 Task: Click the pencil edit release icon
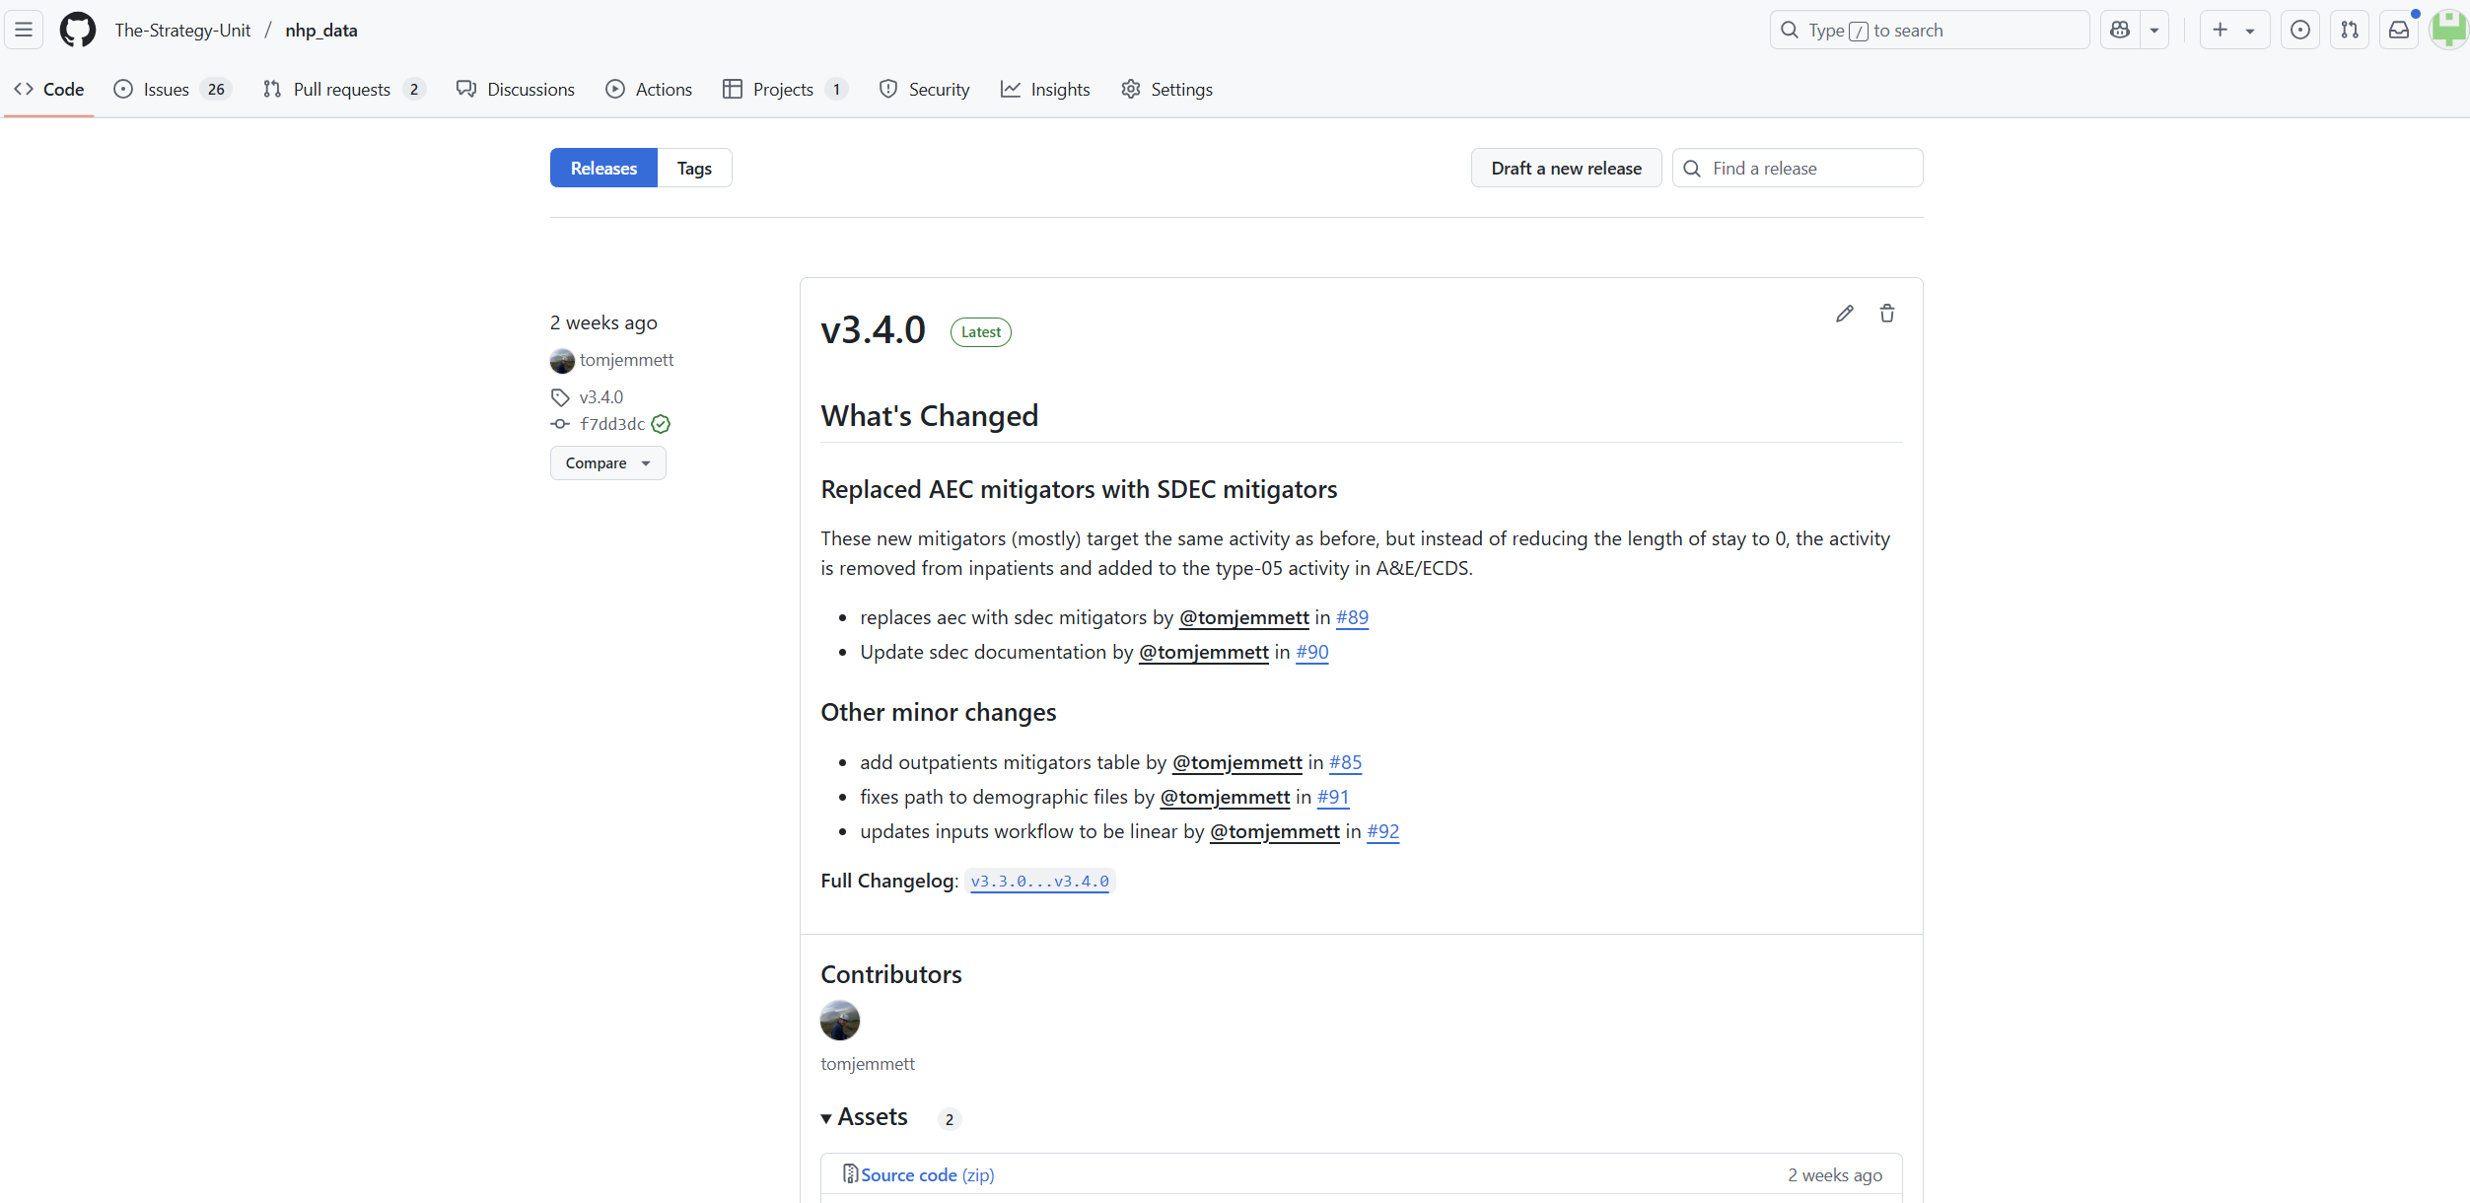[1844, 314]
